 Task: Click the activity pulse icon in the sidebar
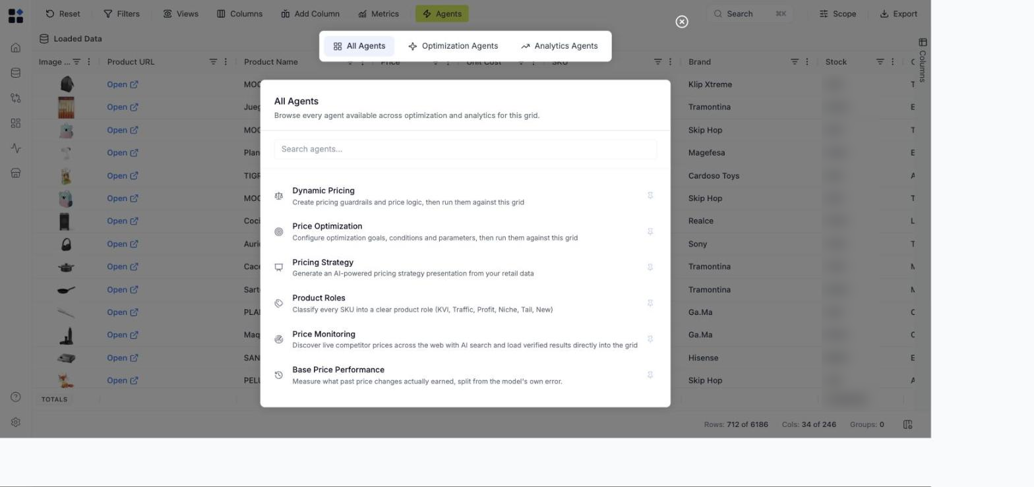tap(16, 148)
